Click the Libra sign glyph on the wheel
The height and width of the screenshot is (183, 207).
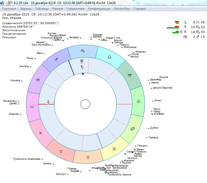(109, 57)
